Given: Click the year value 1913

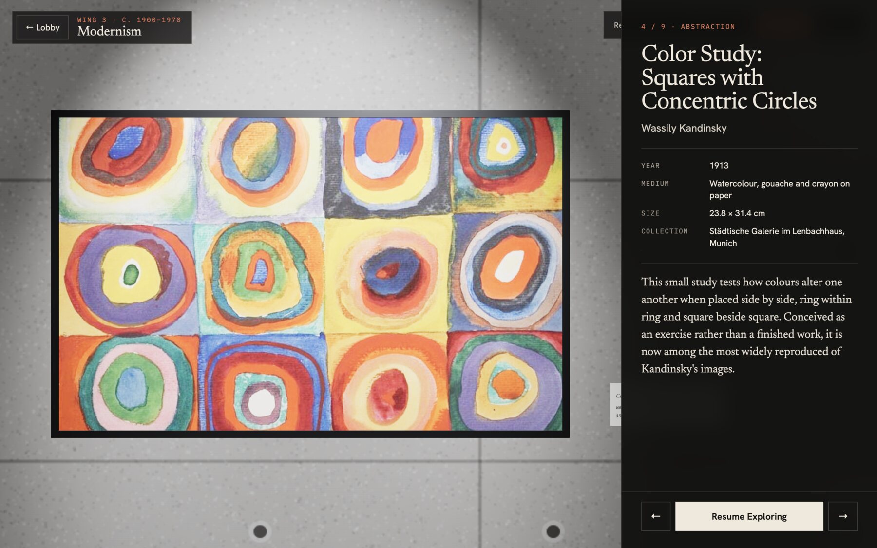Looking at the screenshot, I should point(719,166).
